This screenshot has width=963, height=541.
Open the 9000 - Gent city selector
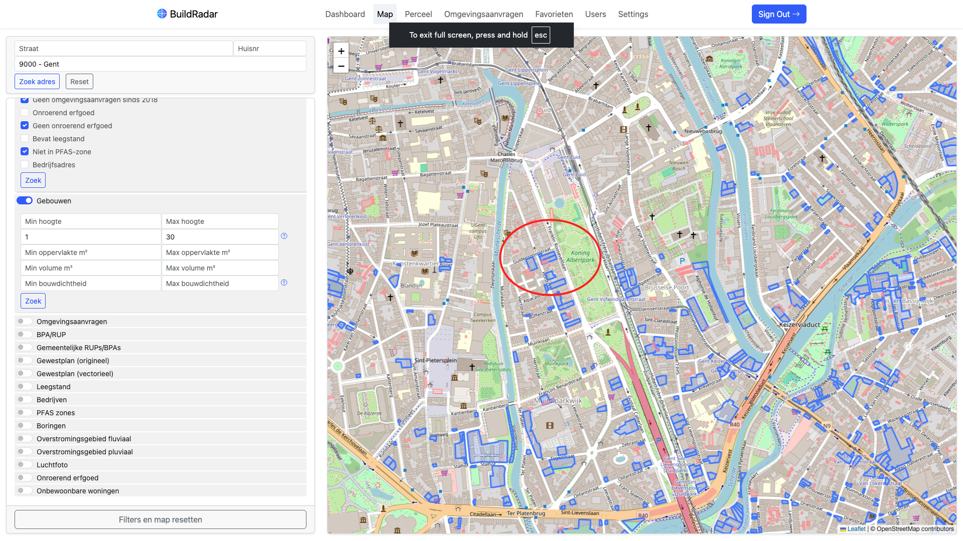[160, 64]
